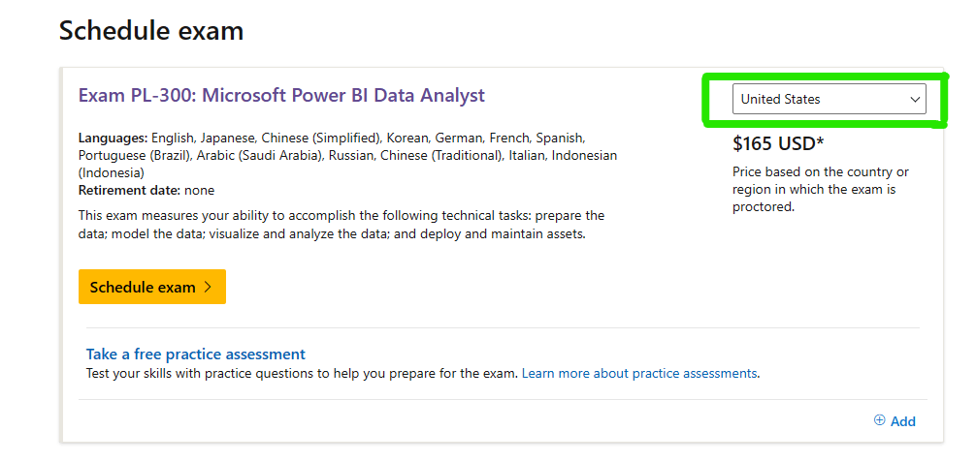Image resolution: width=976 pixels, height=462 pixels.
Task: Click the $165 USD* price text
Action: pos(778,143)
